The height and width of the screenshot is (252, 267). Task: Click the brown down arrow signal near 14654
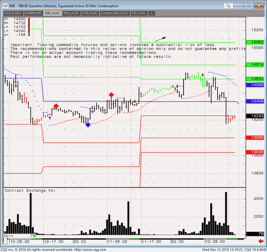(203, 75)
